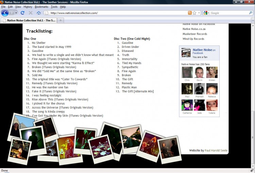Open the History menu

(28, 7)
